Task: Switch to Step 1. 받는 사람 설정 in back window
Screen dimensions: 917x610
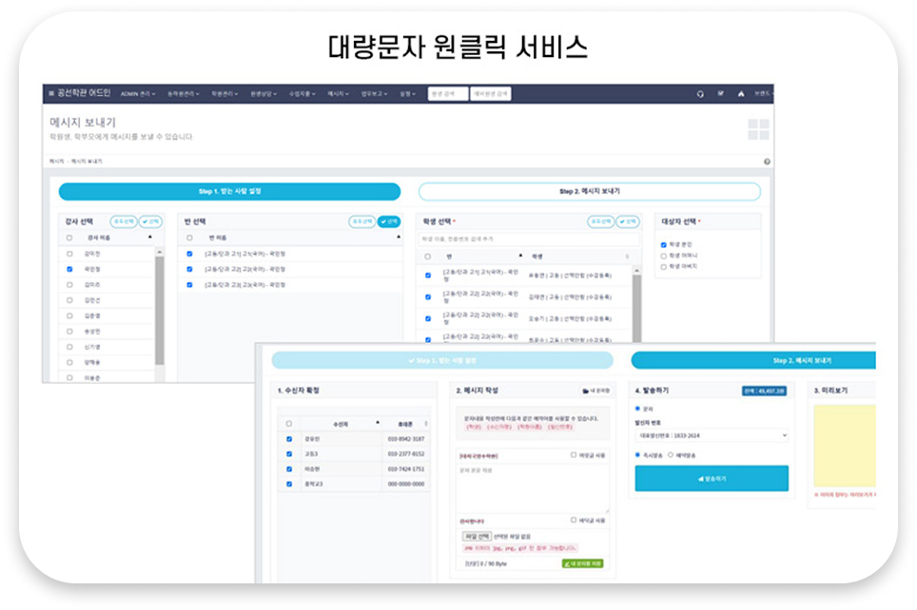Action: [229, 192]
